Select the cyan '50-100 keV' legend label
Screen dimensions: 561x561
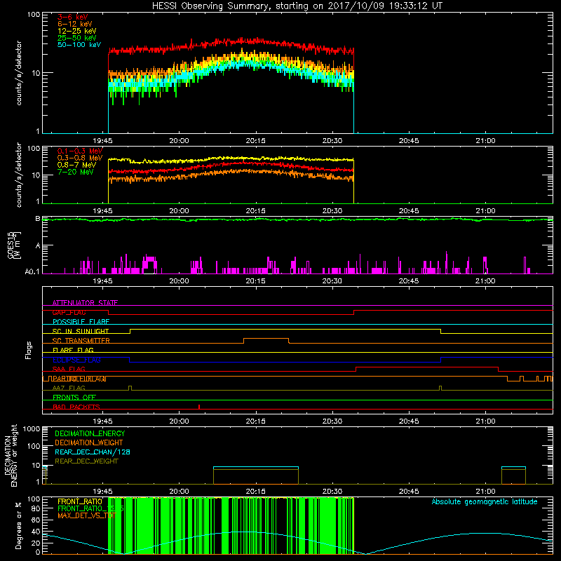tap(79, 45)
